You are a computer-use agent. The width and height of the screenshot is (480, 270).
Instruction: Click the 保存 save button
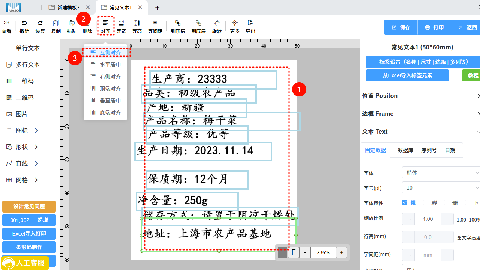tap(401, 27)
